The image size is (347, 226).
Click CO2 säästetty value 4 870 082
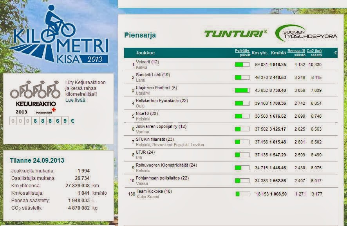[79, 208]
